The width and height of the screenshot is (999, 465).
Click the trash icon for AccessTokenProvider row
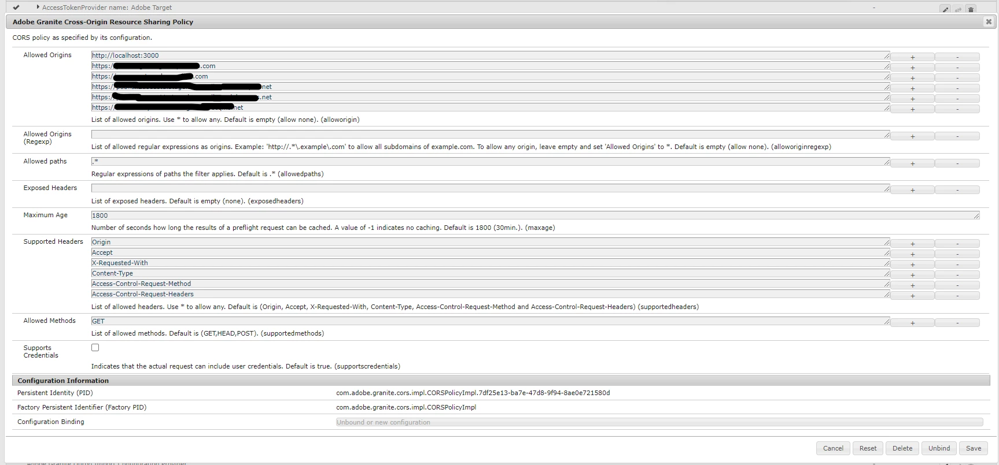[971, 9]
